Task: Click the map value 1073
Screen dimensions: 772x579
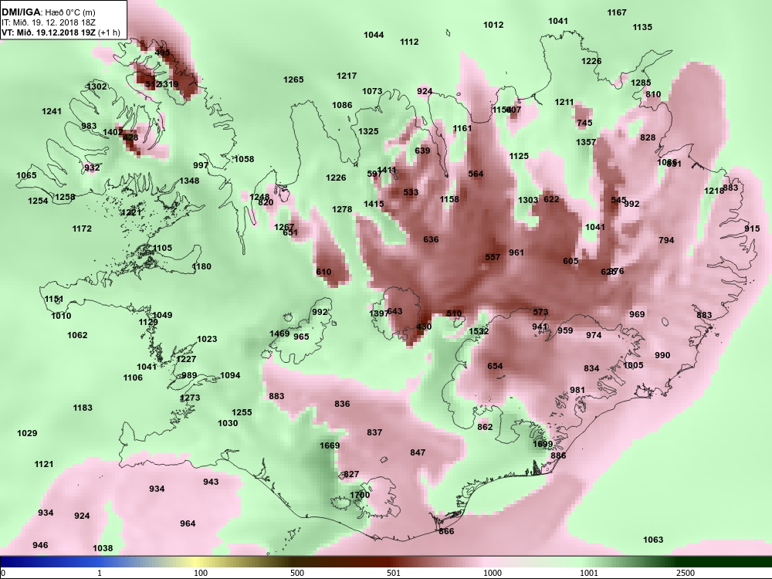Action: (x=372, y=91)
